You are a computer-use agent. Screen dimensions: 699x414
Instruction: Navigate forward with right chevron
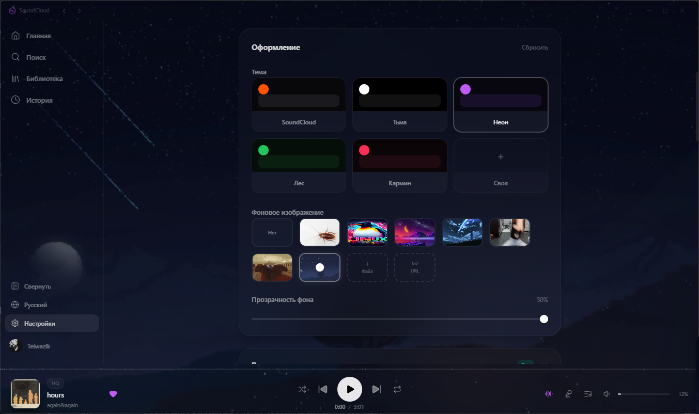[79, 10]
